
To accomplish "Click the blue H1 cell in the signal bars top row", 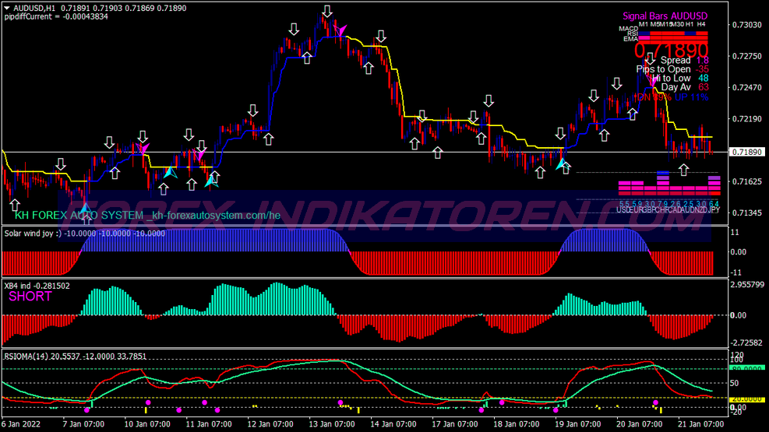I will 690,33.
